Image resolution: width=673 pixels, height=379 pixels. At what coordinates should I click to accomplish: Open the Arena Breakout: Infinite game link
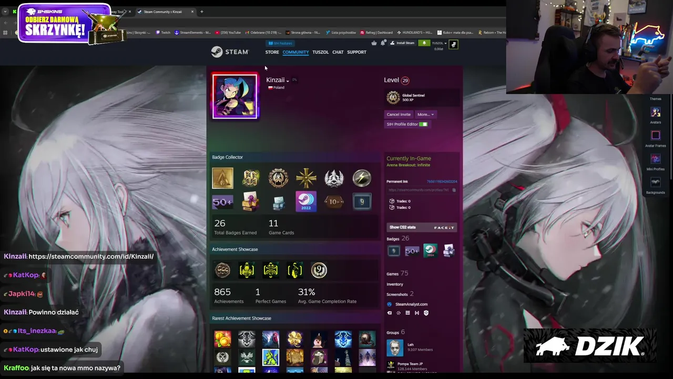pyautogui.click(x=408, y=165)
